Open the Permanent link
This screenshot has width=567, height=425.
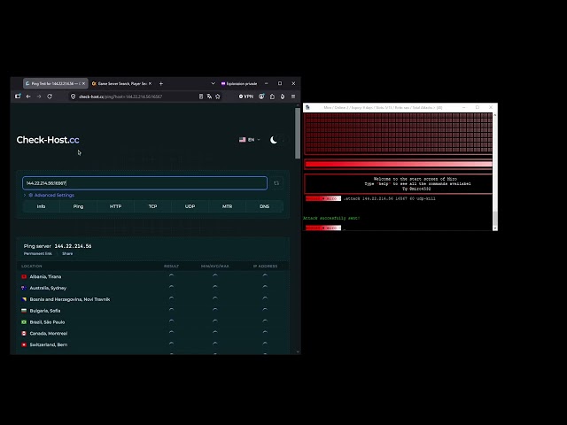[x=38, y=254]
